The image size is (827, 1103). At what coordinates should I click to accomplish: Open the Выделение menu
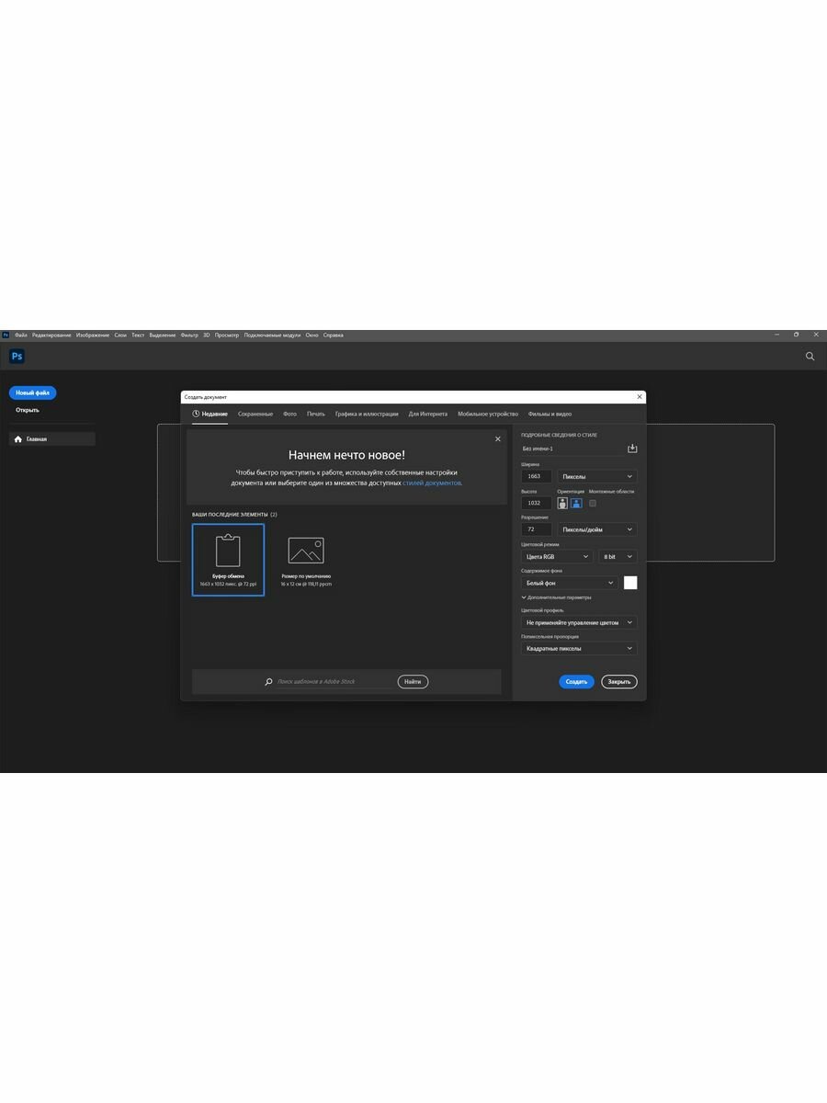163,335
